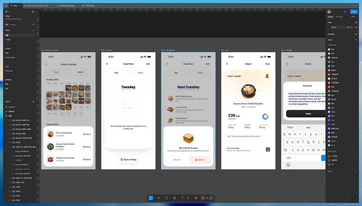
Task: Expand shape tool options dropdown arrow
Action: (170, 198)
